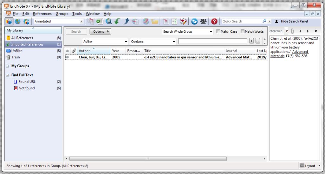Open the Author field dropdown
The height and width of the screenshot is (174, 325).
point(126,42)
